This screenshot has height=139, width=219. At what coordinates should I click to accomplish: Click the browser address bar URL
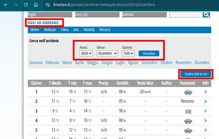(x=104, y=5)
